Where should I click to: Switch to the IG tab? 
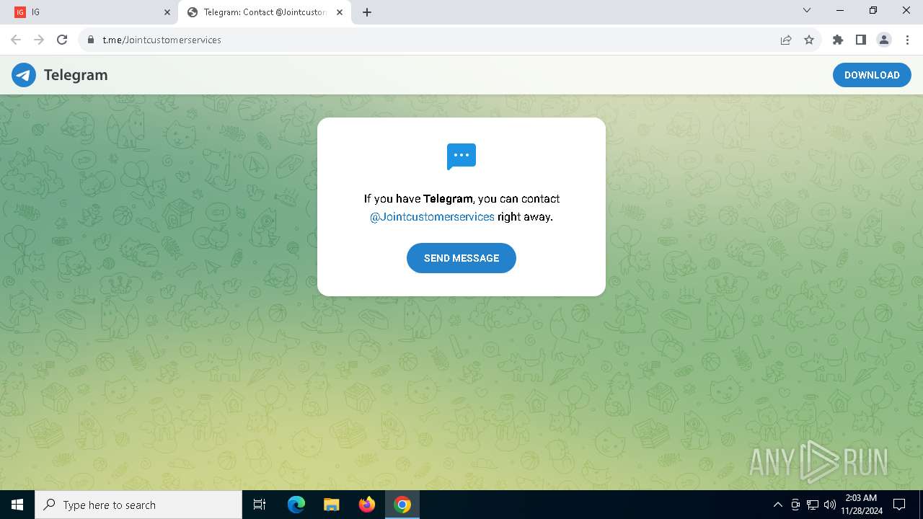(92, 12)
